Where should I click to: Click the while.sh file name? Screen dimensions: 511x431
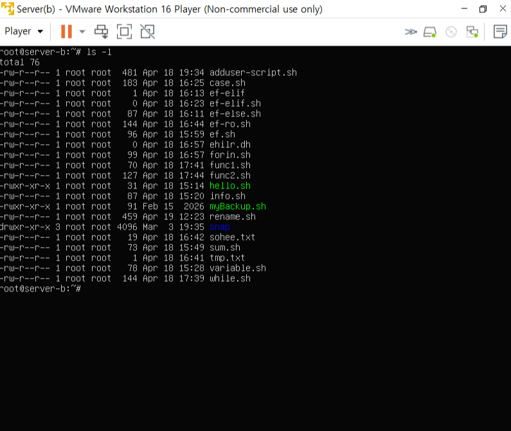coord(230,279)
